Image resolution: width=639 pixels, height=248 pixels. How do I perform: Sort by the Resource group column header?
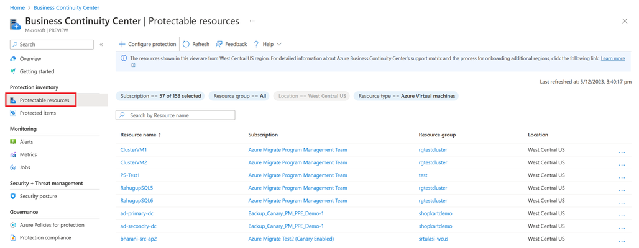tap(437, 135)
